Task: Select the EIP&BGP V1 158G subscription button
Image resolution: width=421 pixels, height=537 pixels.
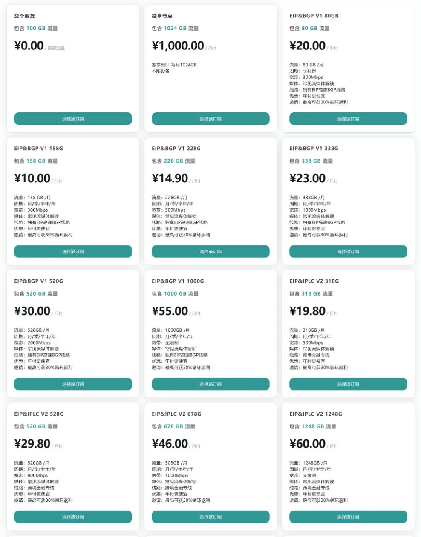Action: [x=73, y=251]
